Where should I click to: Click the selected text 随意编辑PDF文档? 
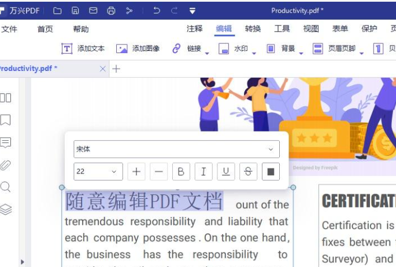(144, 201)
